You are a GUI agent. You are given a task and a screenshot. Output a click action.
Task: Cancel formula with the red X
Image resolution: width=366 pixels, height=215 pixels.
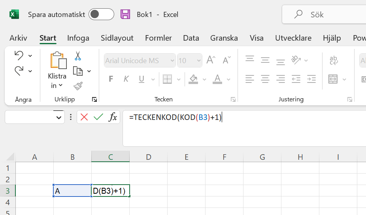84,117
